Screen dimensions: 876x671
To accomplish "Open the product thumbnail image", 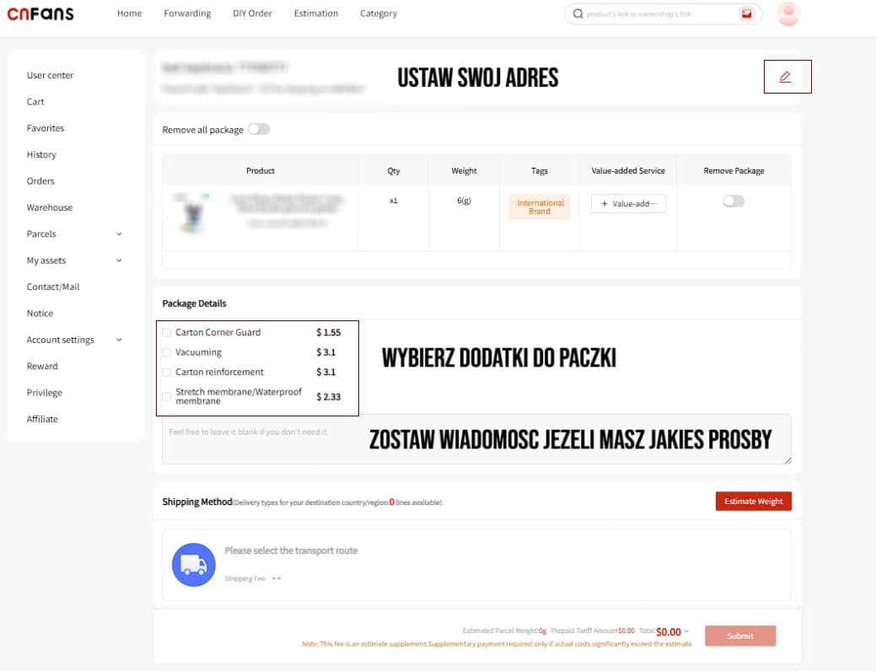I will (192, 212).
